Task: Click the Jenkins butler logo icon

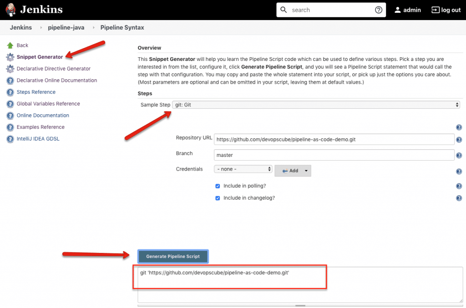Action: (10, 10)
